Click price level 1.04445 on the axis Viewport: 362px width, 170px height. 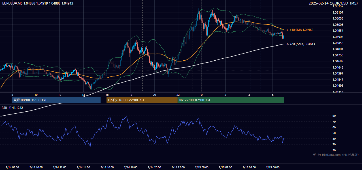(x=338, y=92)
